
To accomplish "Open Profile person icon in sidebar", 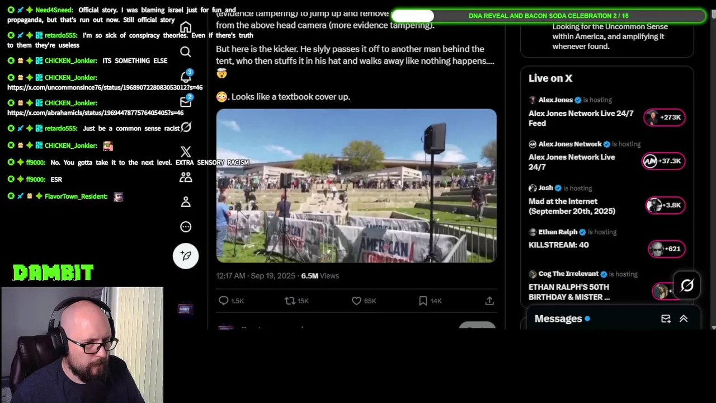I will click(x=186, y=201).
